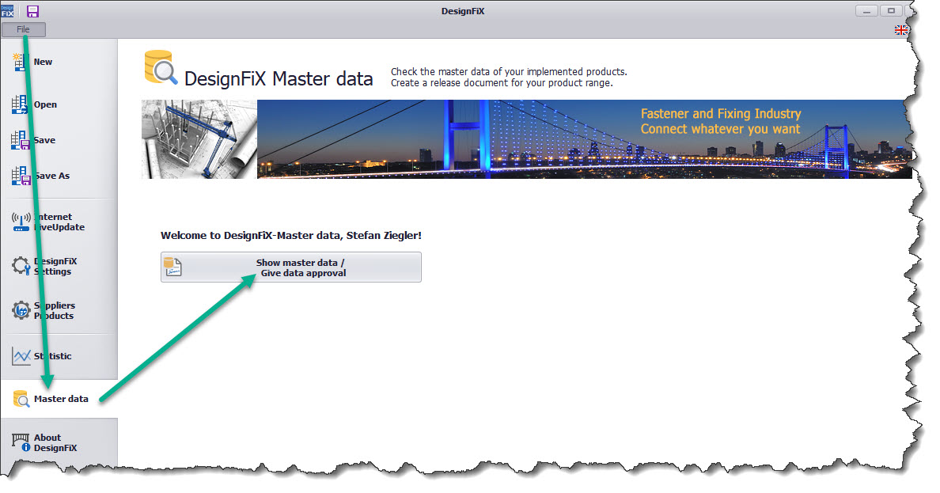Screen dimensions: 940x493
Task: Click 'Fastener and Fixing Industry' banner text
Action: 721,114
